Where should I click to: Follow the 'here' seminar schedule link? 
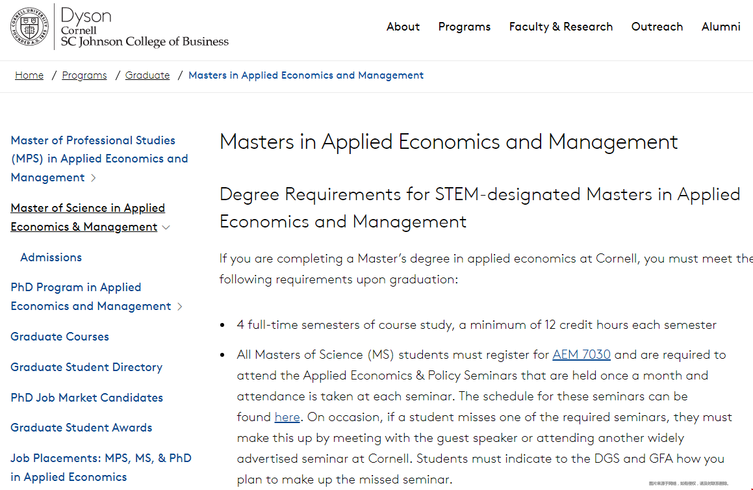tap(287, 417)
